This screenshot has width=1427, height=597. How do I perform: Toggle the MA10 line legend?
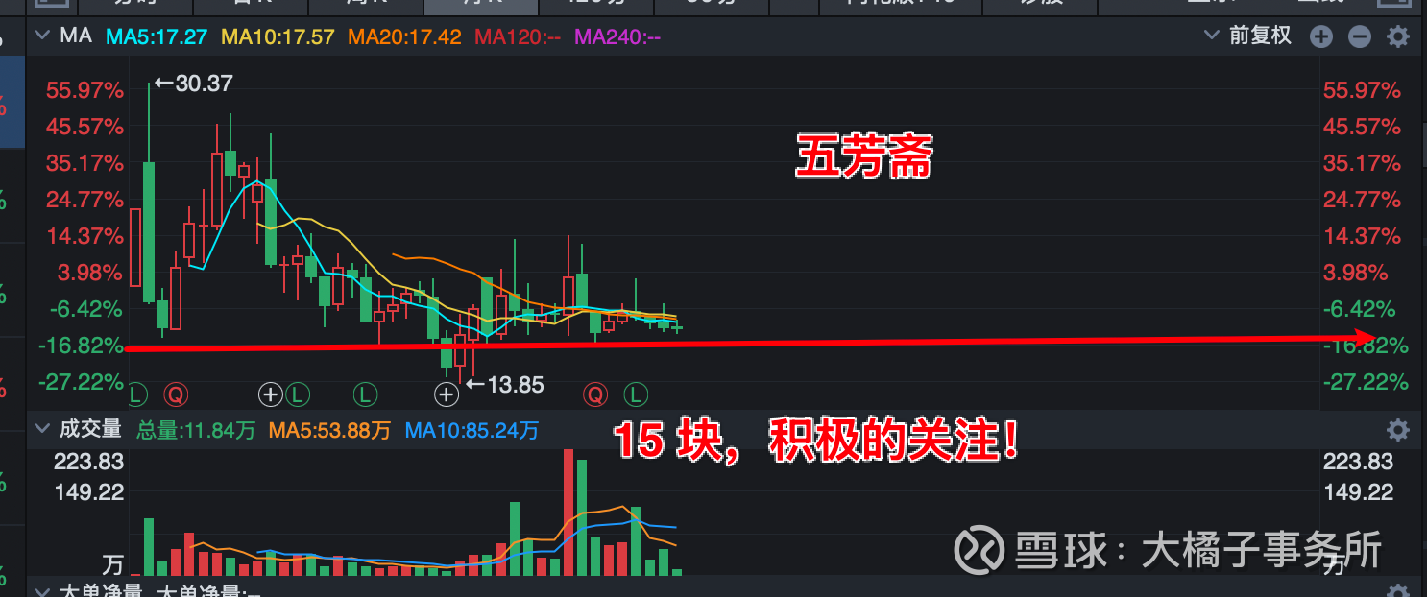pos(278,37)
